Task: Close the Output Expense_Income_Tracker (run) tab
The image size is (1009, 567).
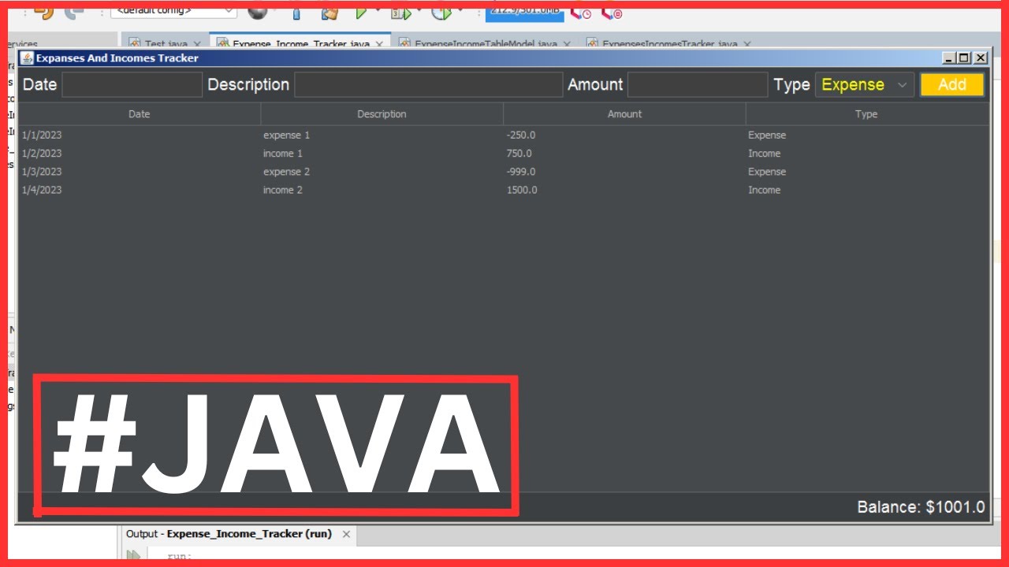Action: pos(346,534)
